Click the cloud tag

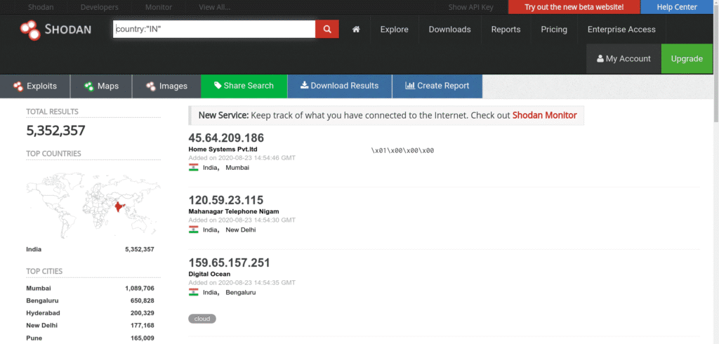click(202, 319)
